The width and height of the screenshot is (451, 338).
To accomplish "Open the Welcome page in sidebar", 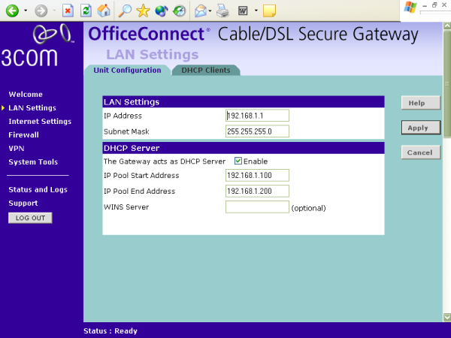I will pos(26,95).
